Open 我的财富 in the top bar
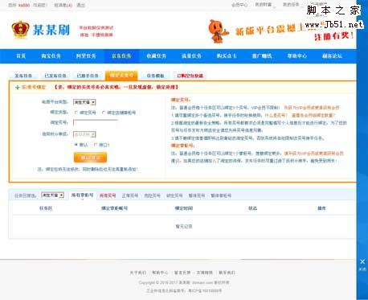This screenshot has height=300, width=368. 264,5
